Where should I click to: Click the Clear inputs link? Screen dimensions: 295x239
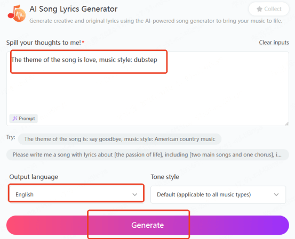click(x=274, y=43)
